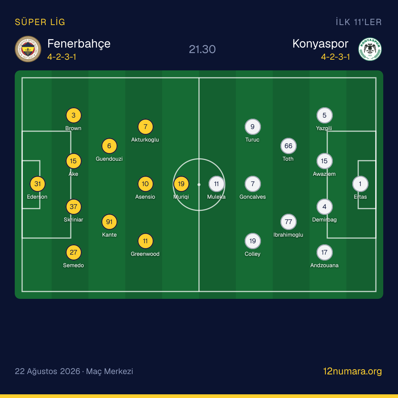Click Toth's number 66 marker
Image resolution: width=398 pixels, height=398 pixels.
288,146
